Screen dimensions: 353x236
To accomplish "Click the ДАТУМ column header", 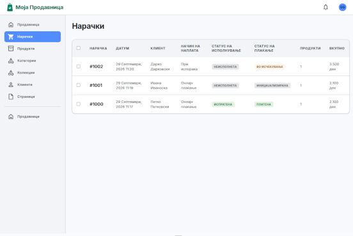I will click(x=123, y=48).
